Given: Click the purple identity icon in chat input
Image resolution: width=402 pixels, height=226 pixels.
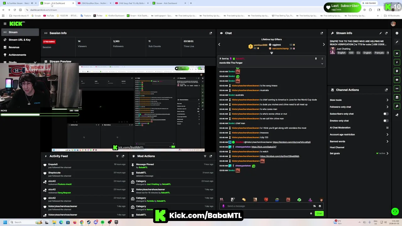Looking at the screenshot, I should click(223, 206).
